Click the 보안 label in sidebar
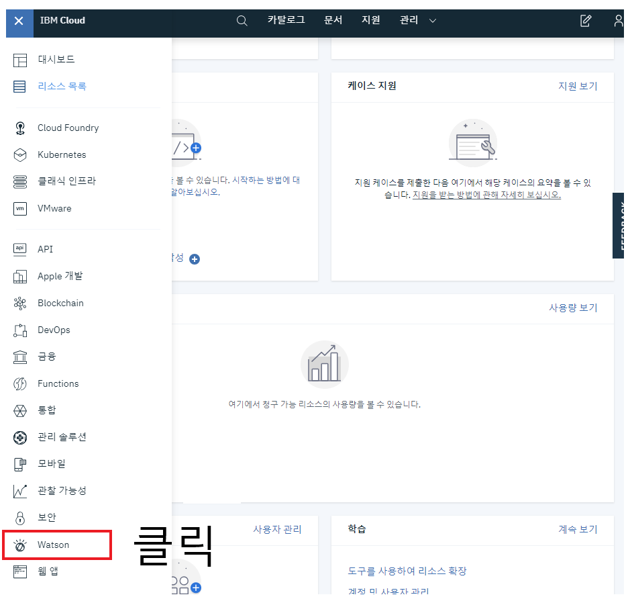The height and width of the screenshot is (603, 630). [x=46, y=517]
